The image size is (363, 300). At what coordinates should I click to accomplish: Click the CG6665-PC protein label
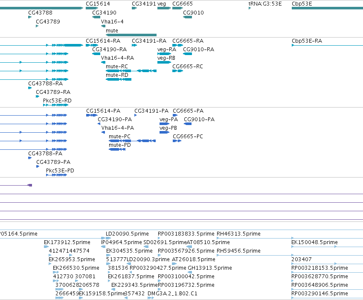(188, 137)
